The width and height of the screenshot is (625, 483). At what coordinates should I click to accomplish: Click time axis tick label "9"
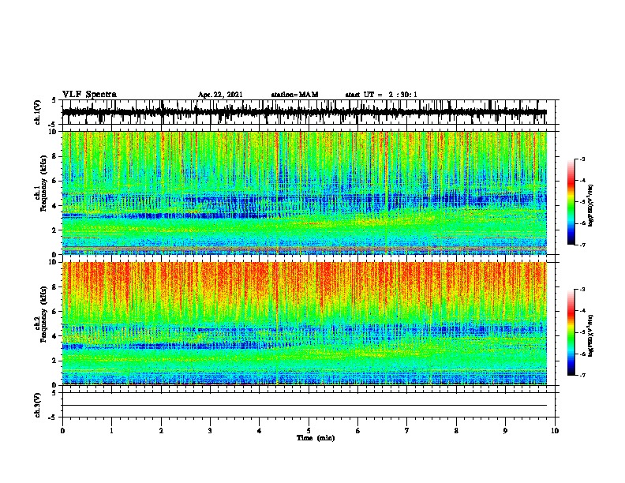[x=505, y=431]
